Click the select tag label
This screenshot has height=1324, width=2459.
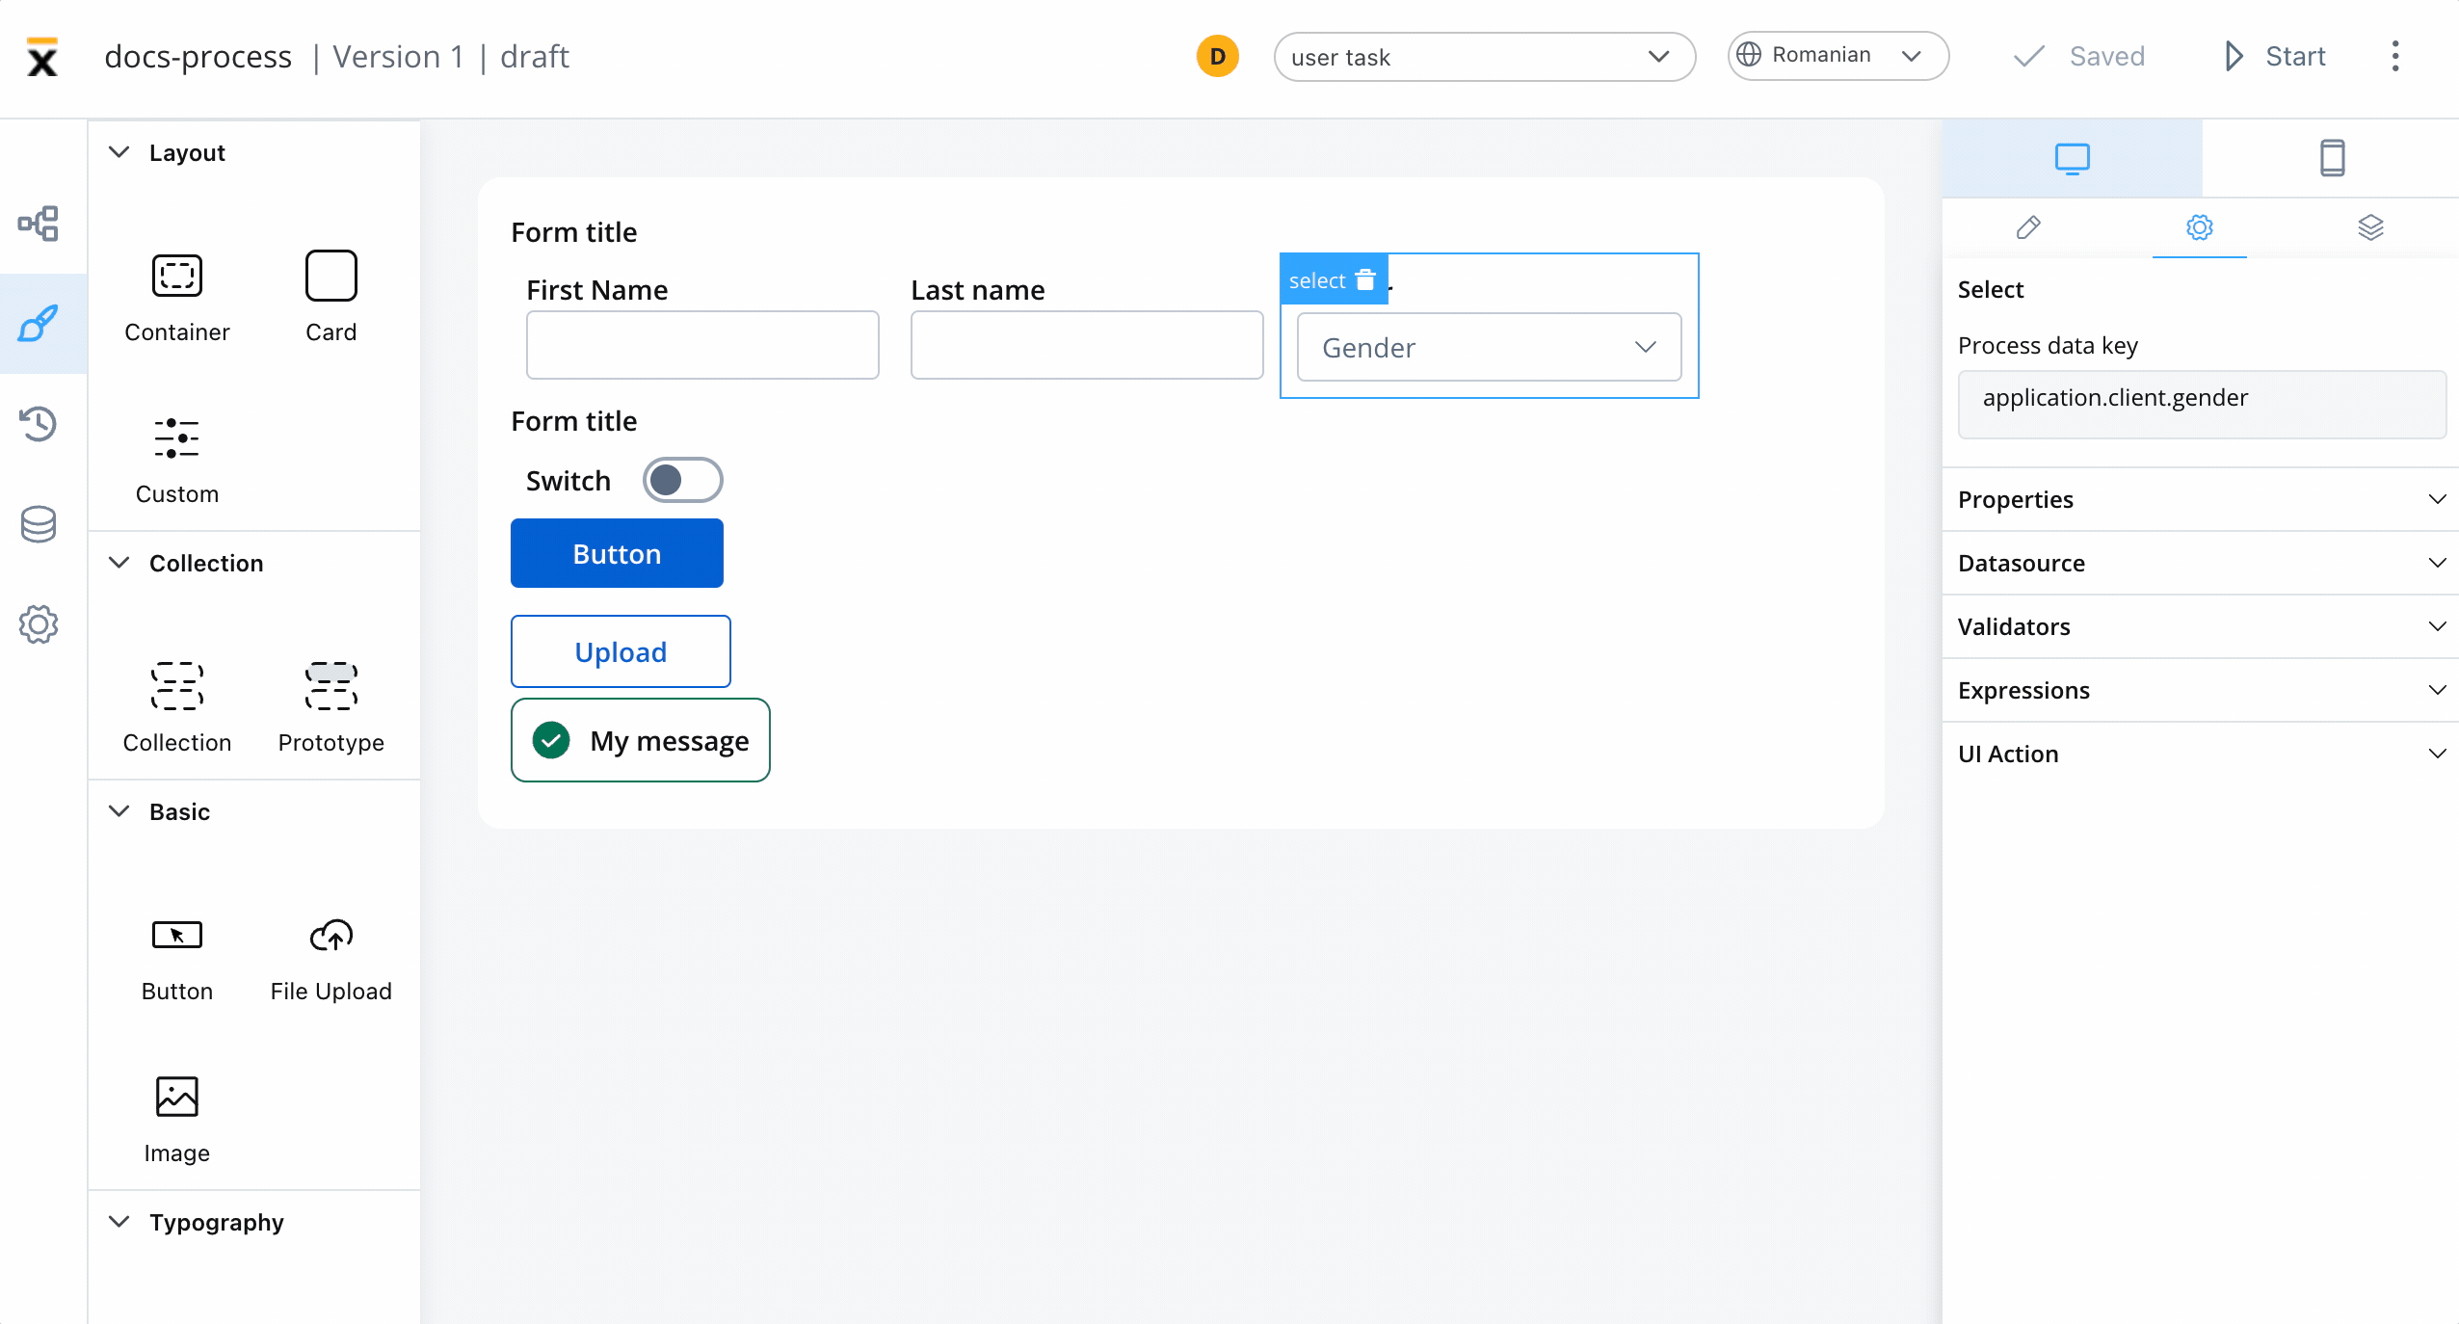1317,280
